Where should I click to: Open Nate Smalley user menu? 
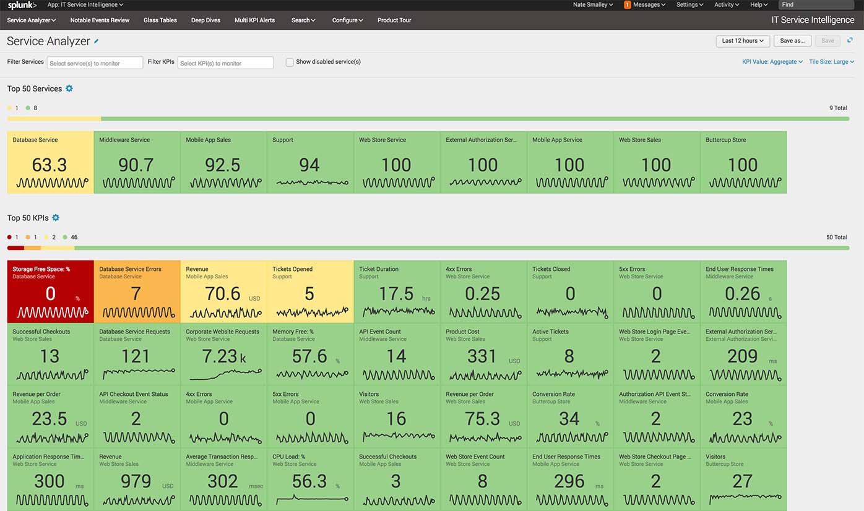tap(593, 5)
